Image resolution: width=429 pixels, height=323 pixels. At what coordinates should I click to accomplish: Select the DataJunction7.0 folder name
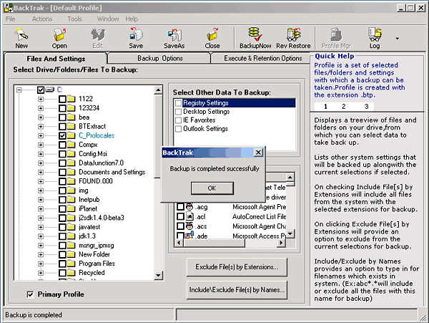tap(102, 163)
